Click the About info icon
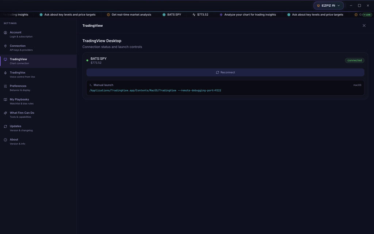Screen dimensions: 374x234 pos(5,140)
